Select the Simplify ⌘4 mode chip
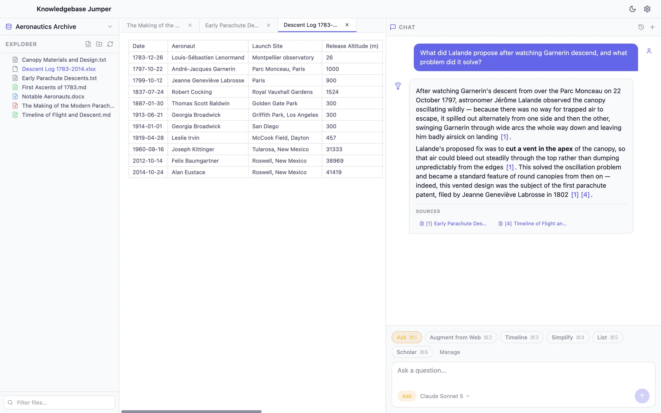The image size is (661, 413). pos(568,337)
